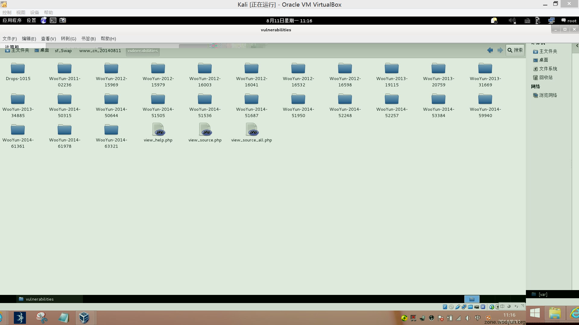Click the back navigation arrow
579x325 pixels.
tap(490, 50)
